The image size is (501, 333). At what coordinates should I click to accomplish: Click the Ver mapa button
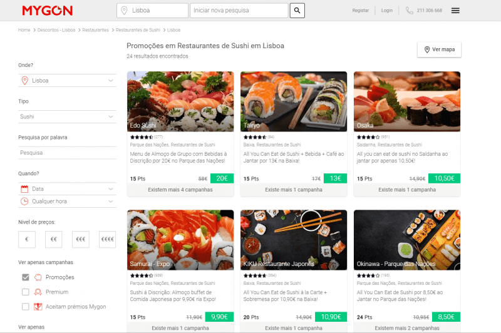pos(440,49)
